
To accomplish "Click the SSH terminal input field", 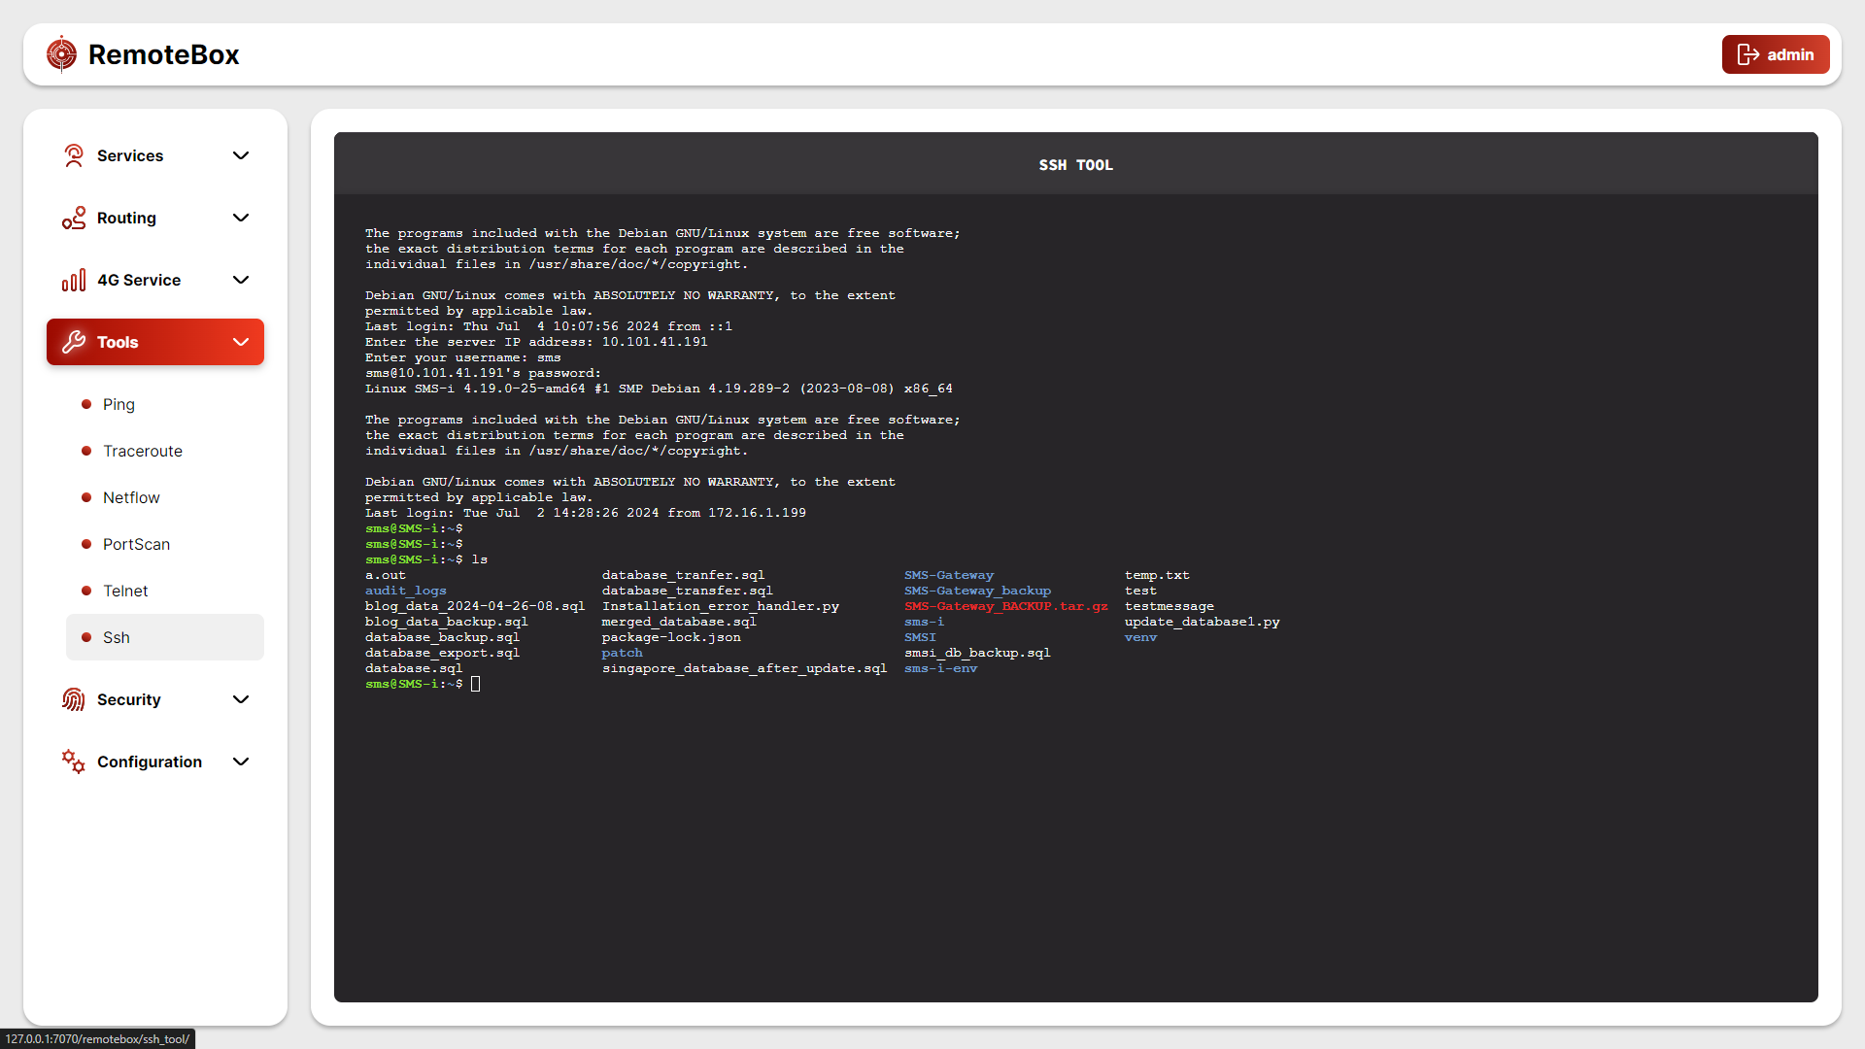I will point(475,683).
